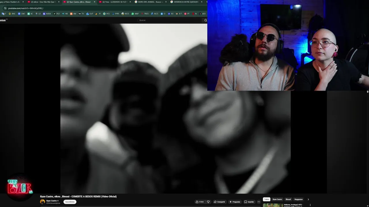Image resolution: width=369 pixels, height=207 pixels.
Task: Switch to the Ftres - LLORANDO SE FUE tab
Action: [x=115, y=2]
